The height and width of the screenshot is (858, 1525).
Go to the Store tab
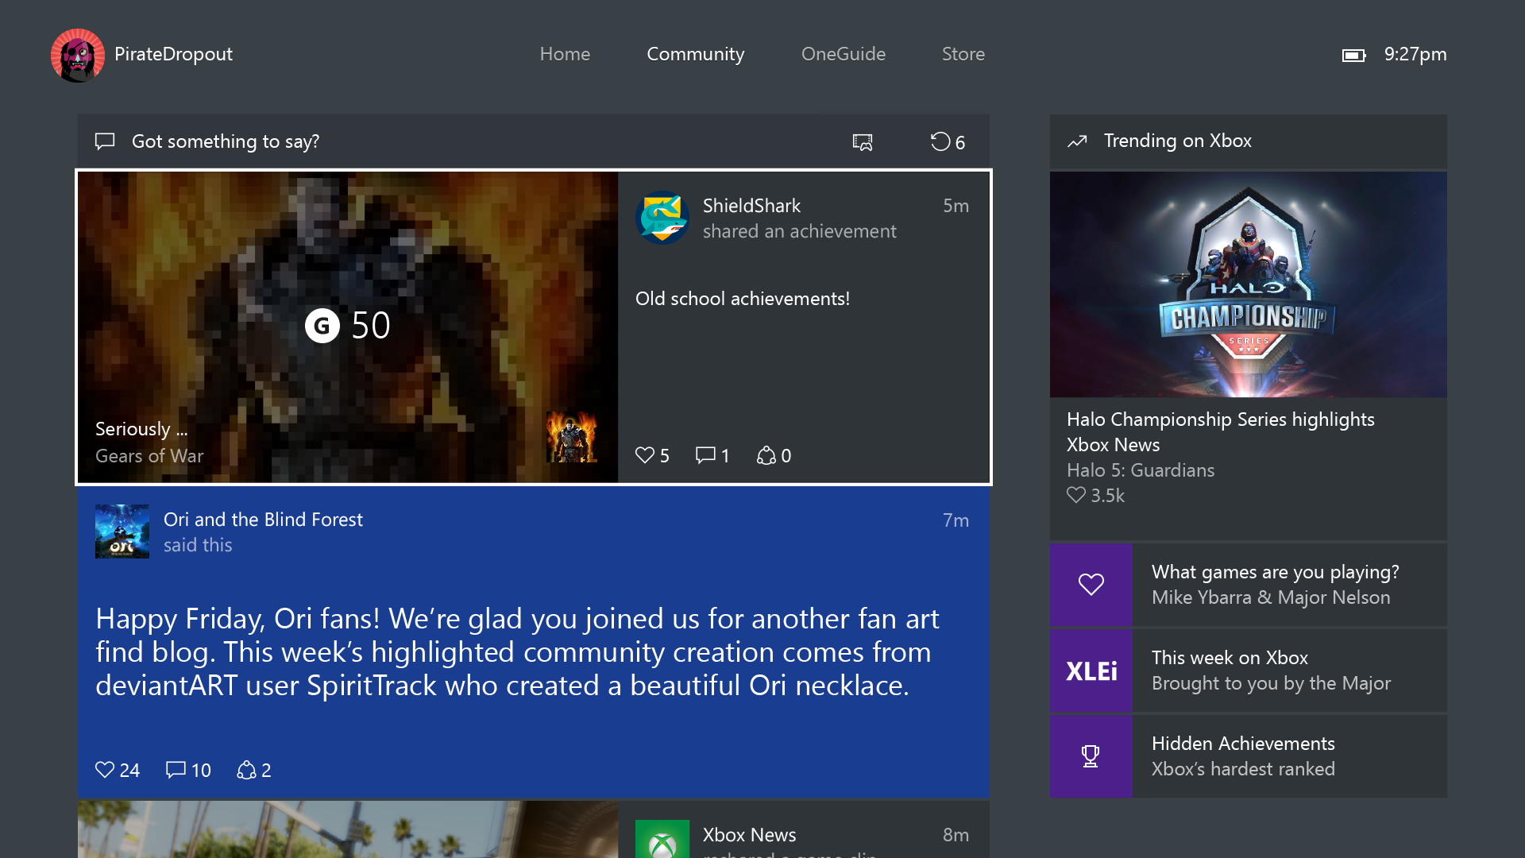coord(963,54)
